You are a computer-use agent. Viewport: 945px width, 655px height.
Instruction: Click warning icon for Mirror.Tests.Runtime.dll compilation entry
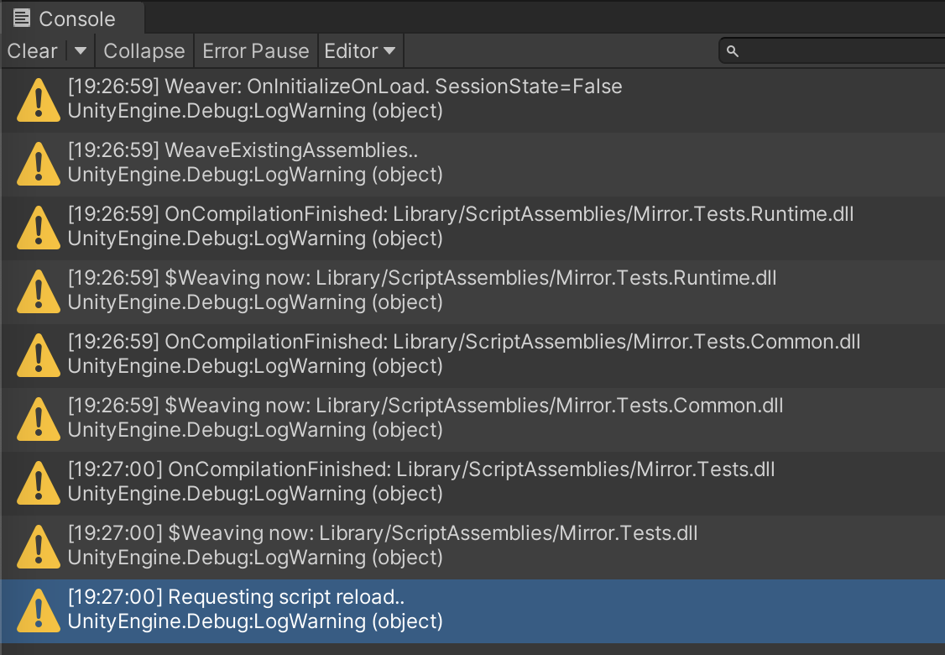37,226
